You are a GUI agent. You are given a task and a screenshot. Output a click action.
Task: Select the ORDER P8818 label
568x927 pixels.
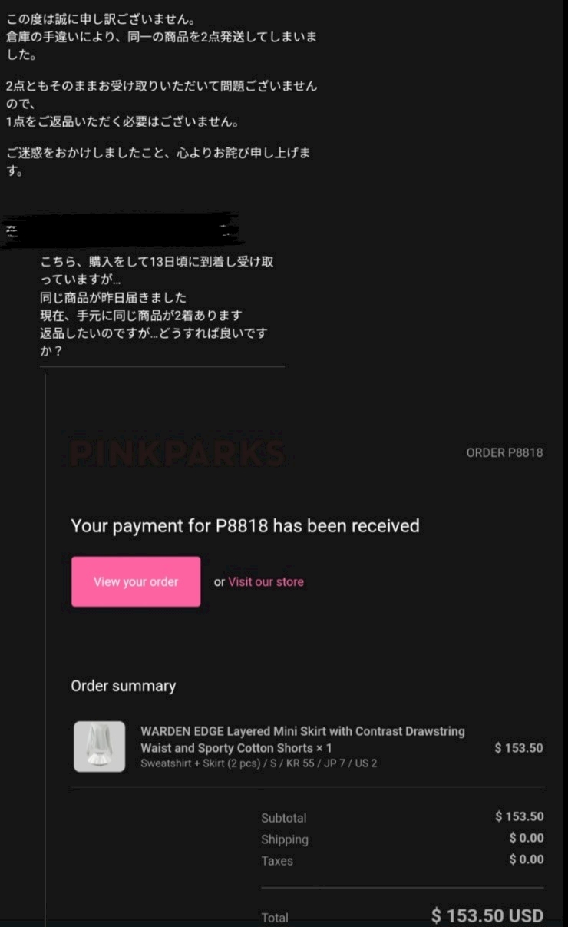[504, 452]
